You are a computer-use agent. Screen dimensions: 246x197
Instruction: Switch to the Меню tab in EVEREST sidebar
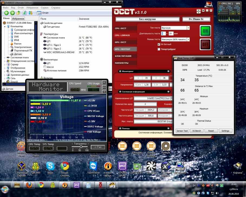[x=6, y=18]
